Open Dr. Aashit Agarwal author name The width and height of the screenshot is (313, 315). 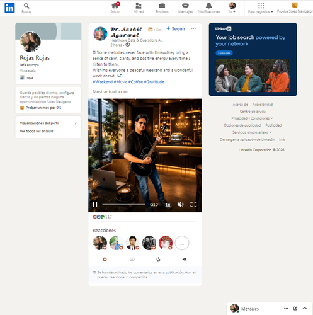click(x=126, y=32)
